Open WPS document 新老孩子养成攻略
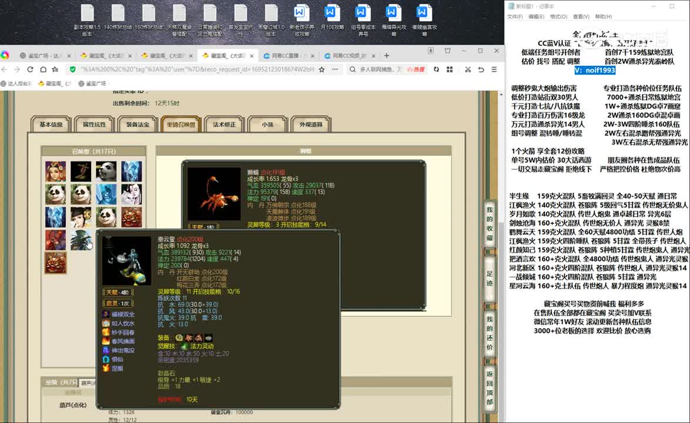Viewport: 690px width, 423px height. click(x=302, y=20)
